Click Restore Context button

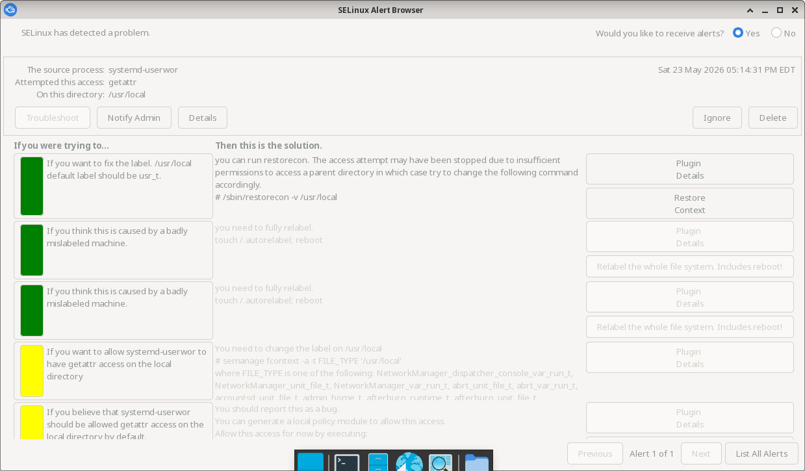[689, 203]
